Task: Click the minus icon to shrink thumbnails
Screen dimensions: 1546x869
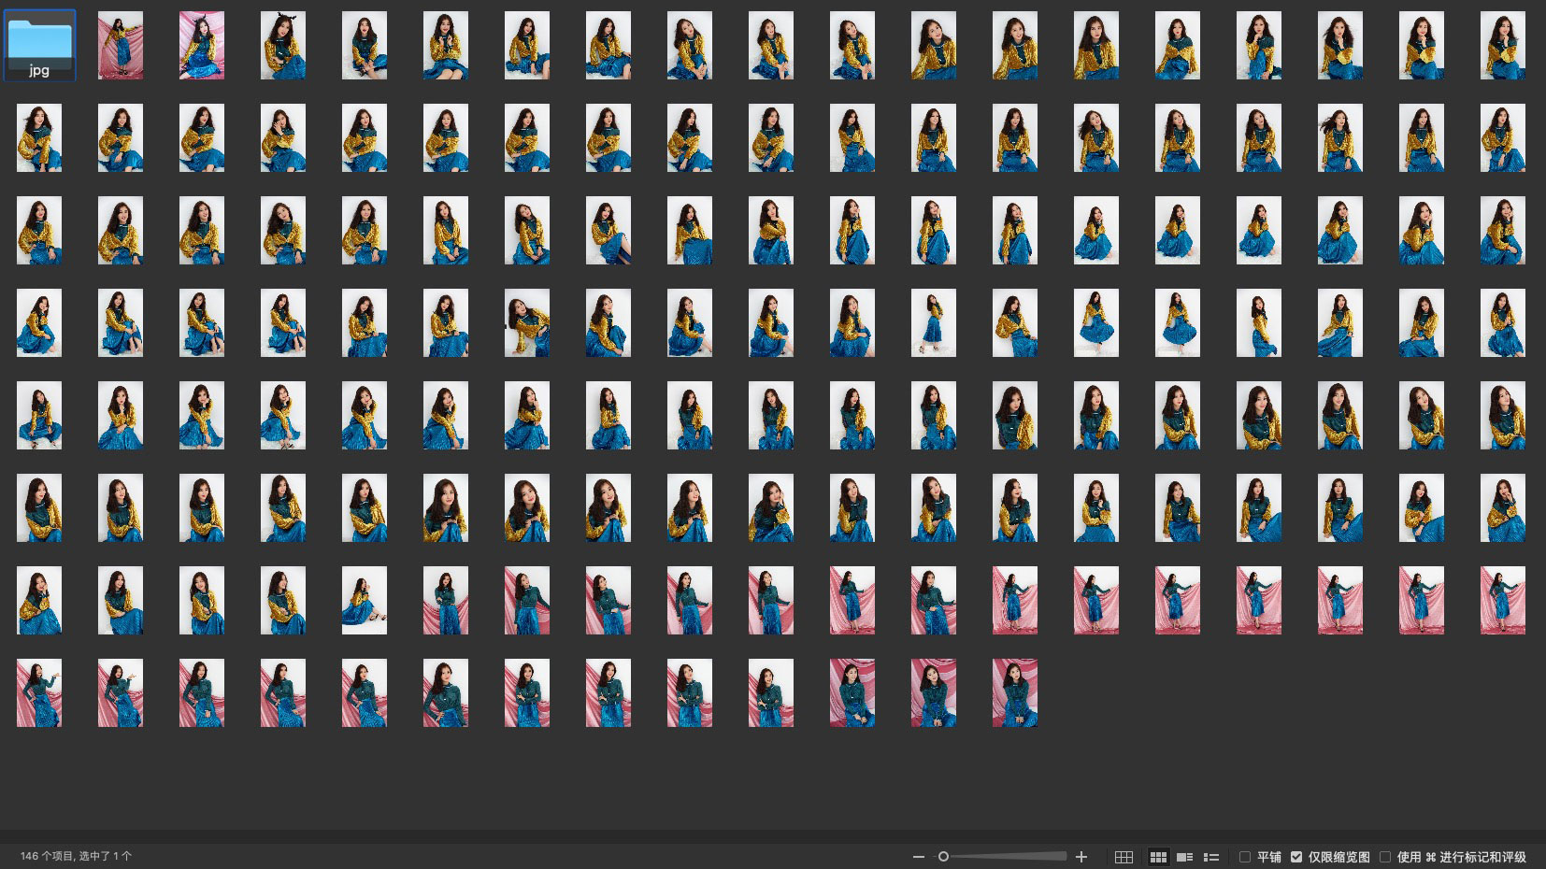Action: click(x=918, y=857)
